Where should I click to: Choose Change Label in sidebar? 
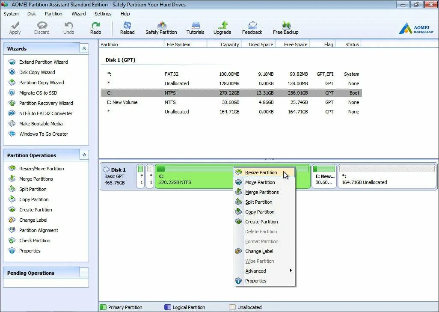tap(28, 220)
